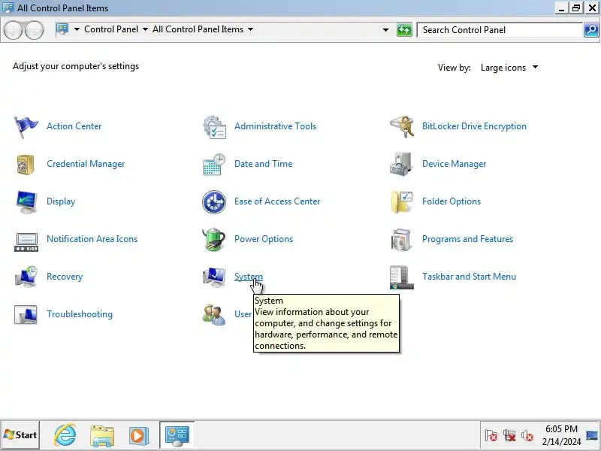The image size is (601, 451).
Task: Click the Ease of Access Center icon
Action: tap(214, 201)
